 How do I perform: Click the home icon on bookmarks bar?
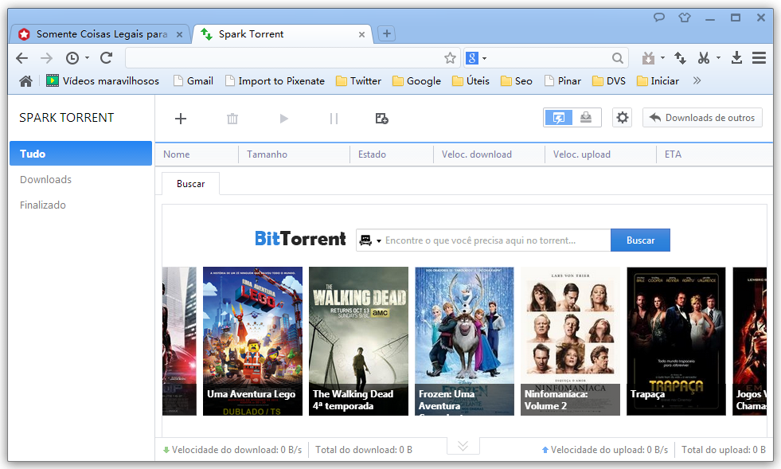tap(26, 80)
